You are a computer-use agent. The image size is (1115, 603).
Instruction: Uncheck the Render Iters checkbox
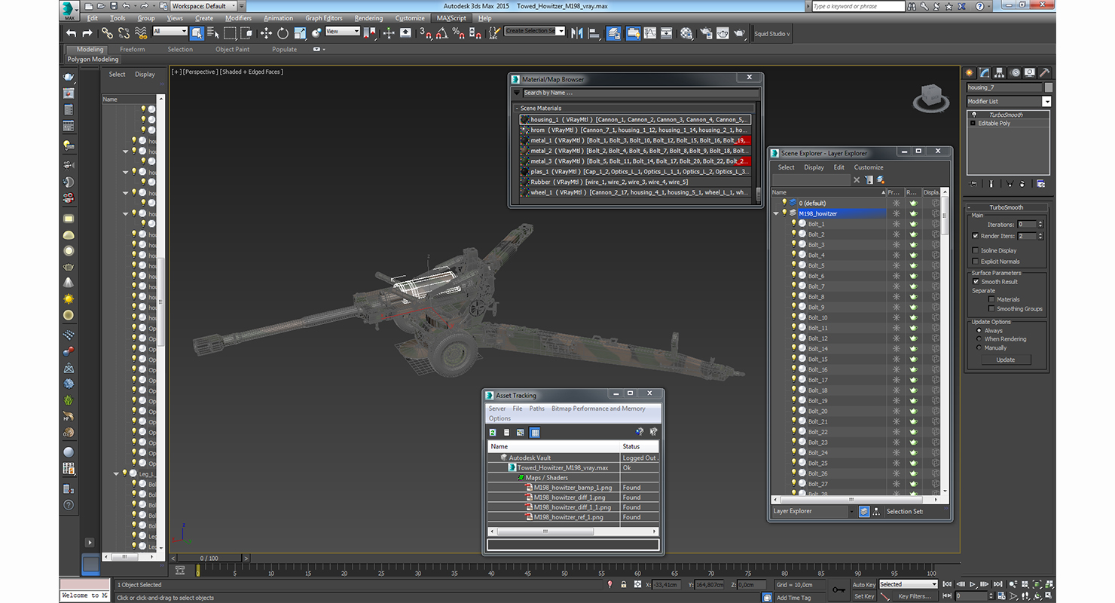click(x=976, y=236)
